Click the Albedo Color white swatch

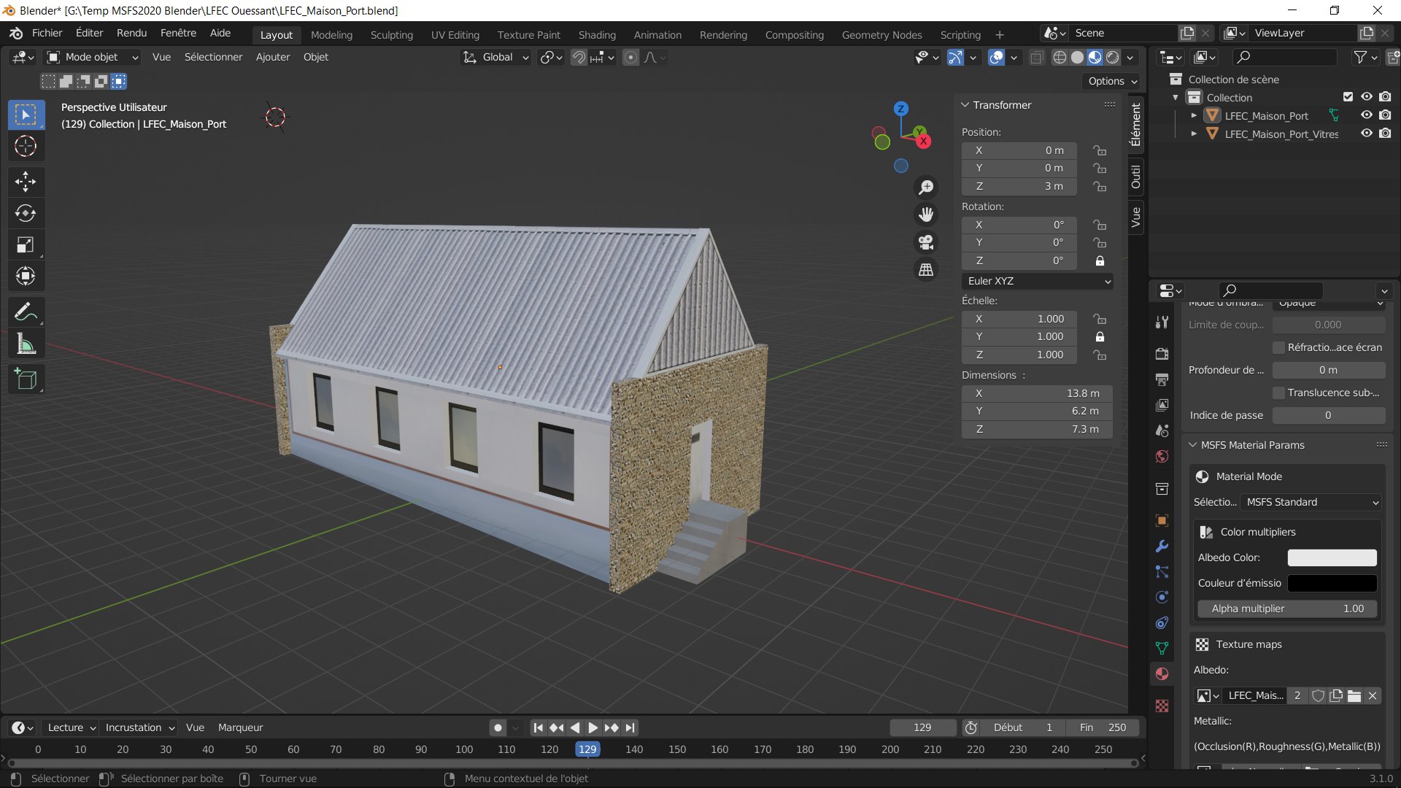coord(1332,557)
